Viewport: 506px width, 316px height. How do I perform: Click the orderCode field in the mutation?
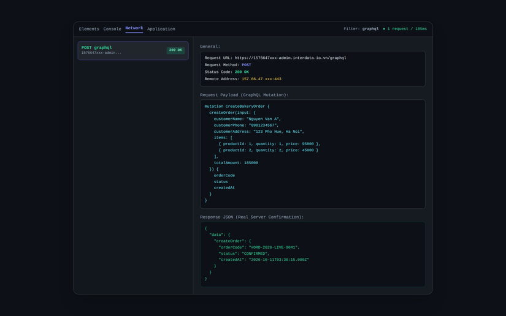[224, 176]
